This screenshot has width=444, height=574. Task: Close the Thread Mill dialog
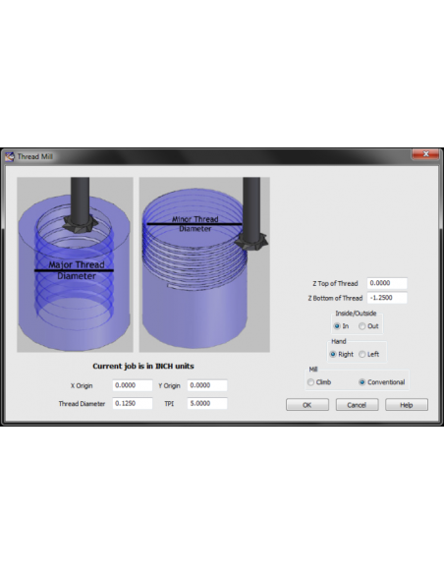pyautogui.click(x=425, y=154)
